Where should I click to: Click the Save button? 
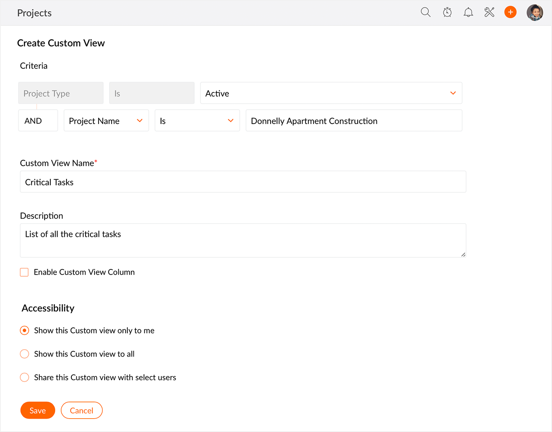coord(38,411)
